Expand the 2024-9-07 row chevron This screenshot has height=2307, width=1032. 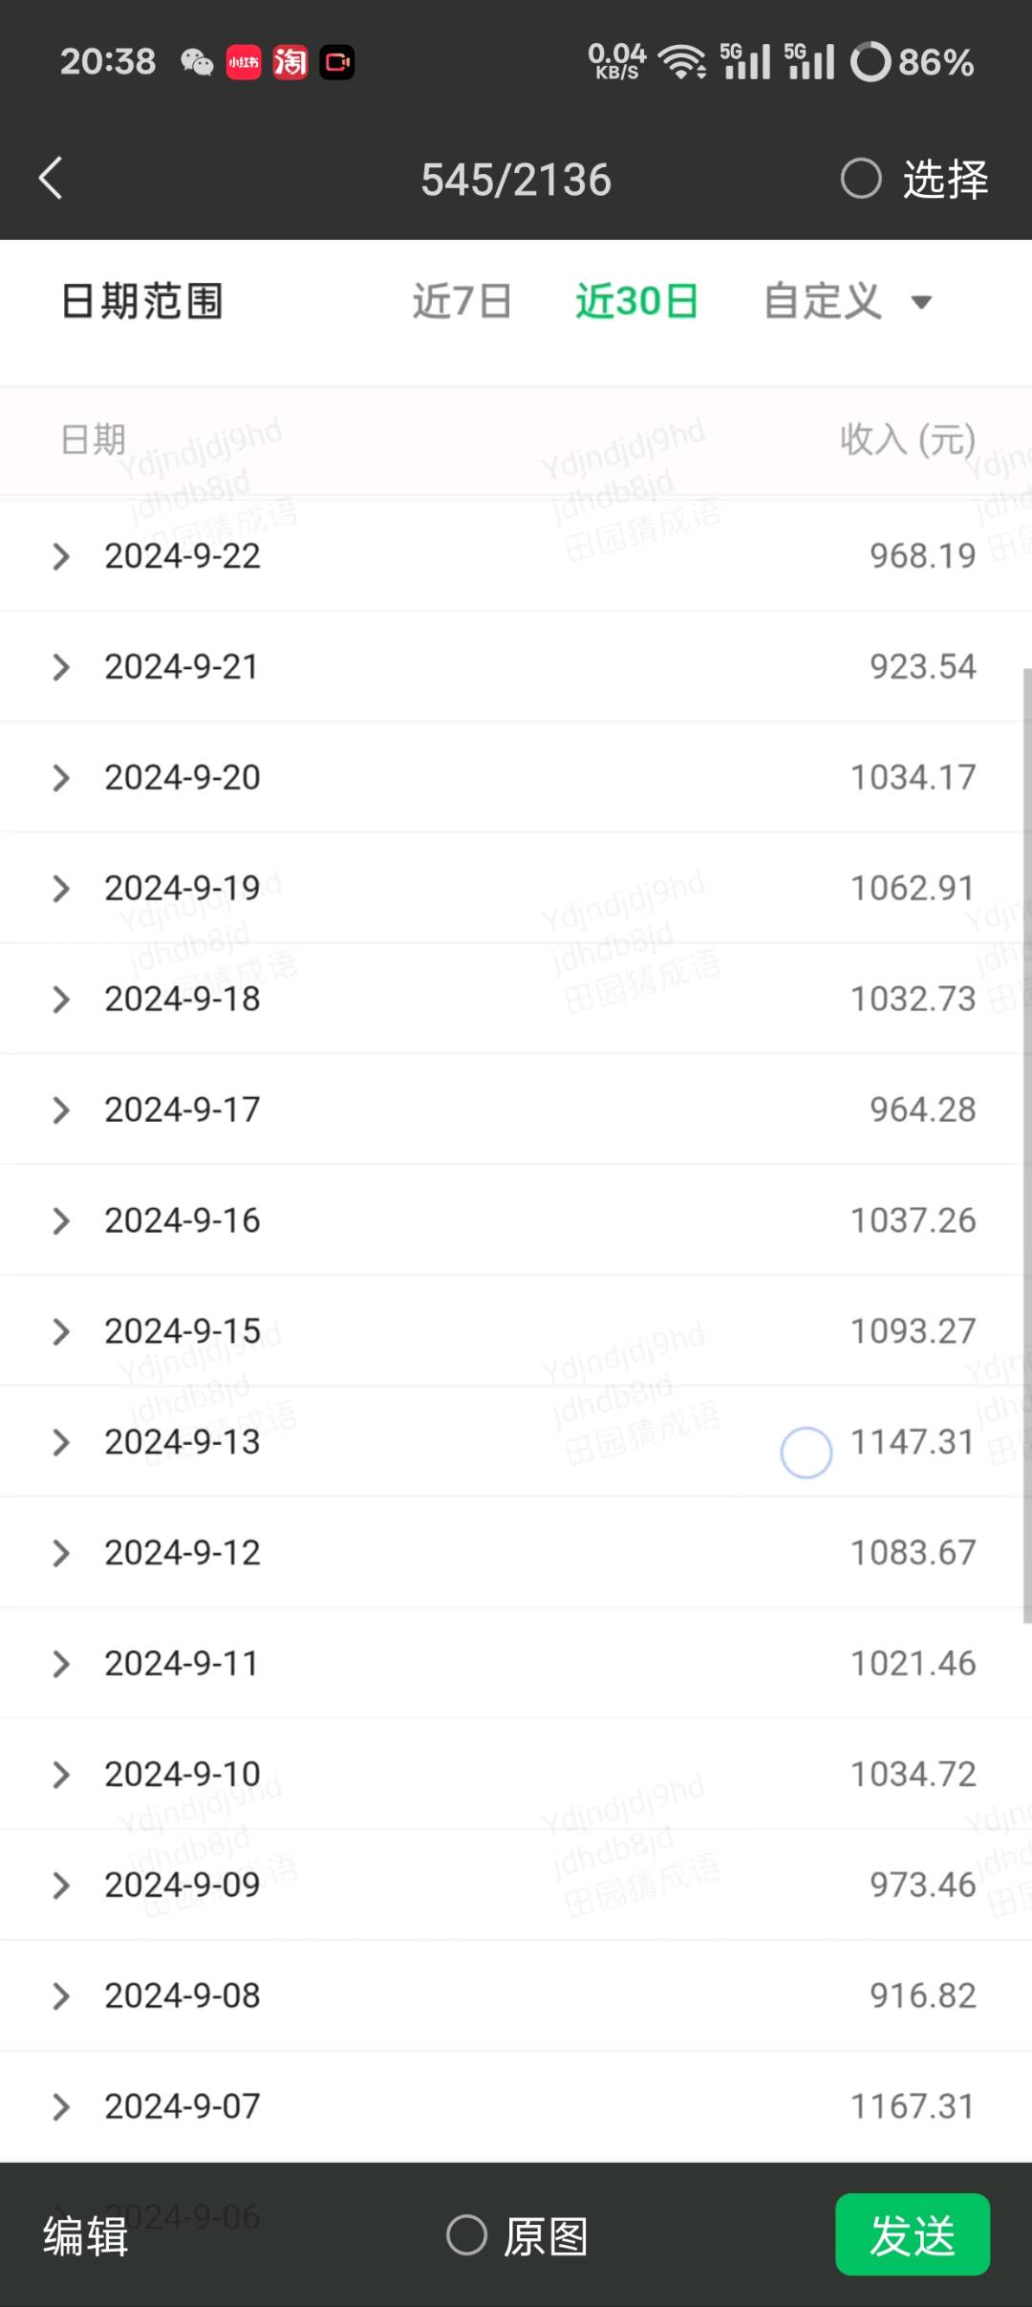(61, 2107)
